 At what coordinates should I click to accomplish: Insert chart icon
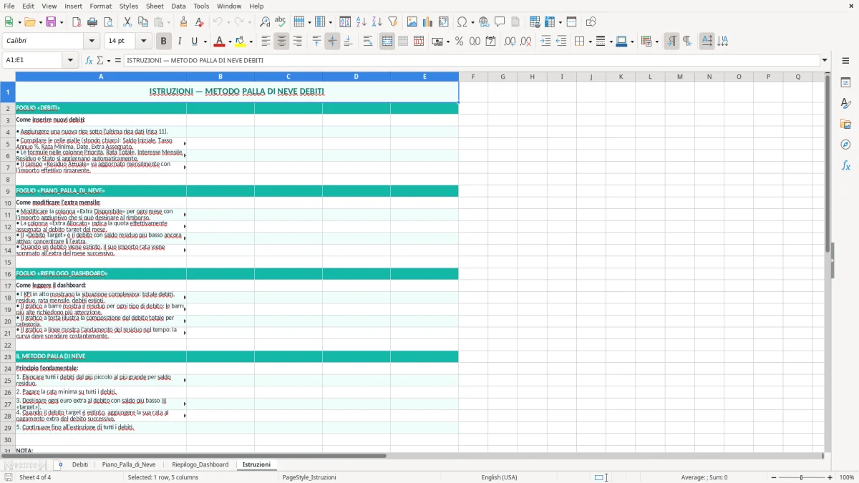click(x=428, y=22)
